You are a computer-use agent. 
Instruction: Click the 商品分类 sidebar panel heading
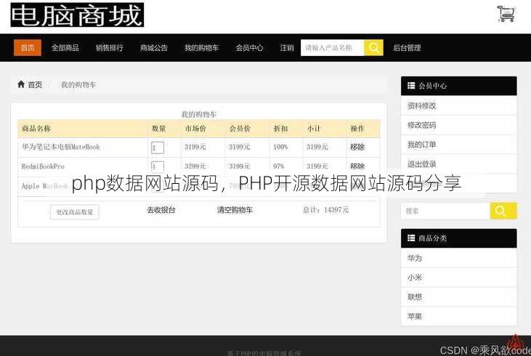point(459,238)
